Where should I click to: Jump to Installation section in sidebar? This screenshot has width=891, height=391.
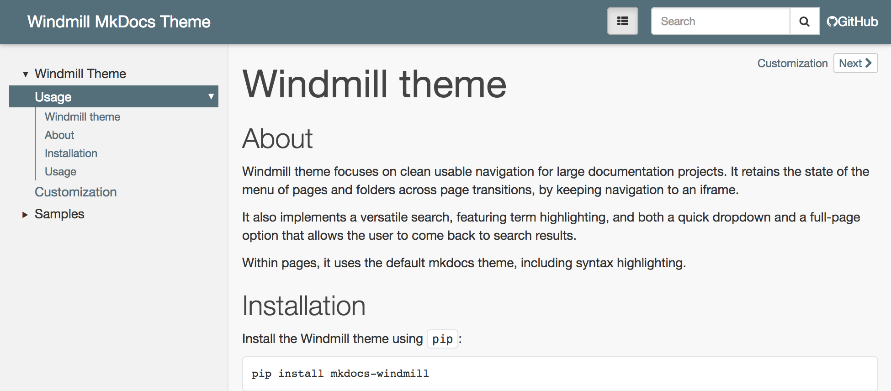pos(71,153)
